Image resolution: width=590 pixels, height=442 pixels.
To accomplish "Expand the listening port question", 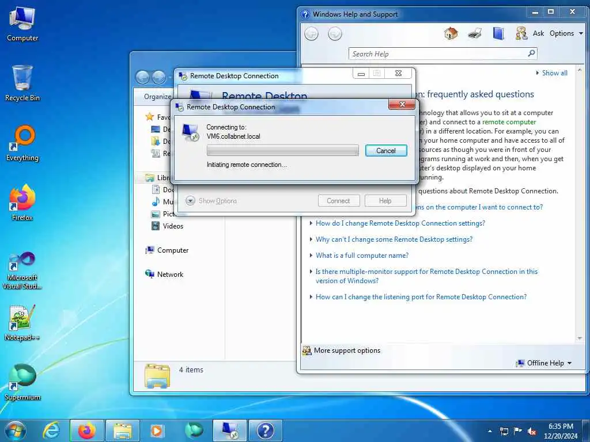I will pyautogui.click(x=421, y=297).
